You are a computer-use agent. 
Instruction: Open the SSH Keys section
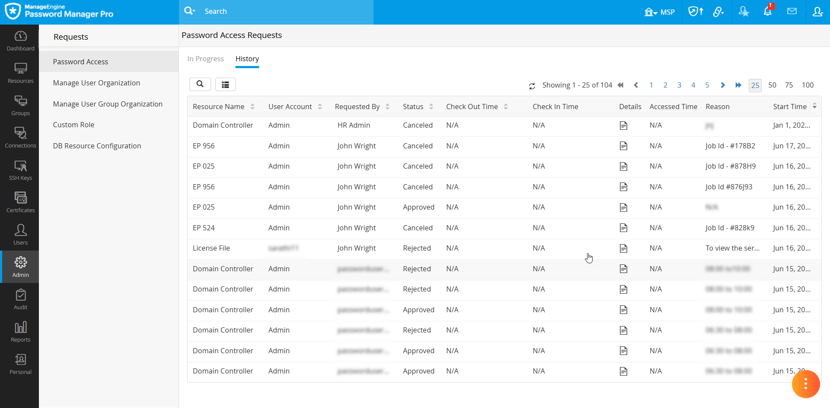click(x=20, y=169)
